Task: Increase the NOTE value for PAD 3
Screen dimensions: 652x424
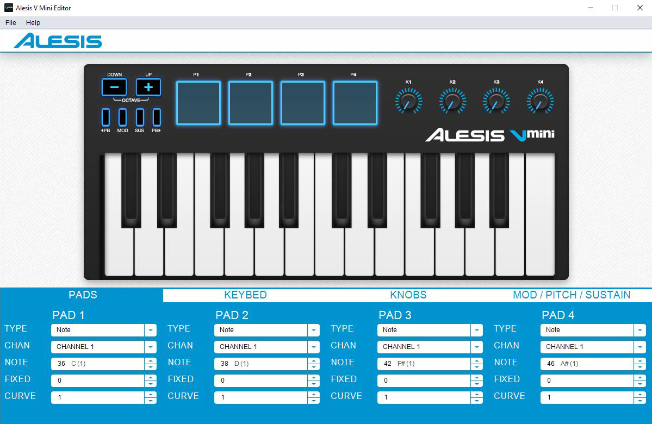Action: [x=477, y=360]
